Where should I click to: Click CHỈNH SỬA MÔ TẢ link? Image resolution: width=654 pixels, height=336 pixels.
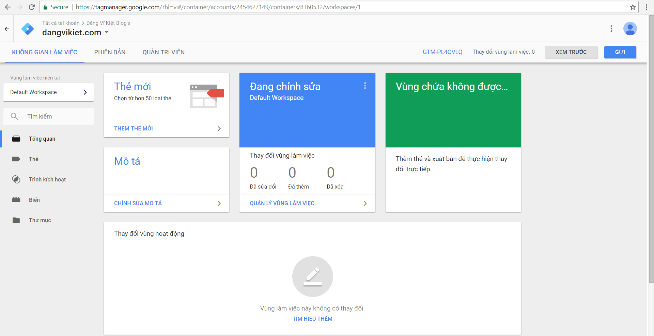tap(138, 203)
